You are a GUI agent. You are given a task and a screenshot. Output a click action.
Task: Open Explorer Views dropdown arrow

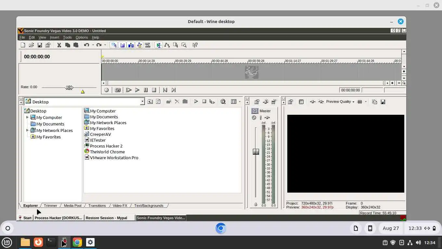[240, 102]
